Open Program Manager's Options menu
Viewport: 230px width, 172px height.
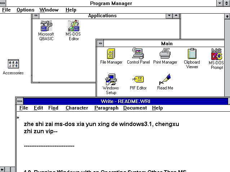click(x=25, y=10)
